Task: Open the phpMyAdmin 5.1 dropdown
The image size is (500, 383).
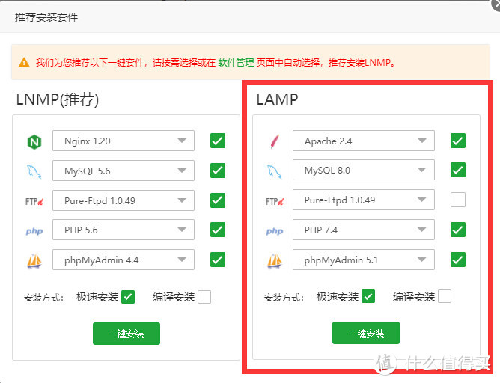Action: click(364, 260)
